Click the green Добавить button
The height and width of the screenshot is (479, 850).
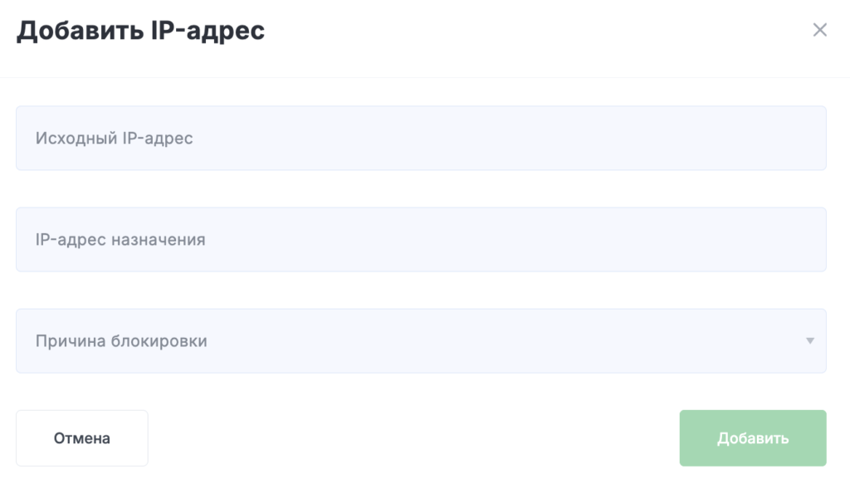[x=752, y=438]
